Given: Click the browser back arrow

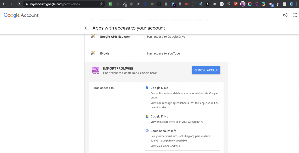Looking at the screenshot, I should click(4, 4).
